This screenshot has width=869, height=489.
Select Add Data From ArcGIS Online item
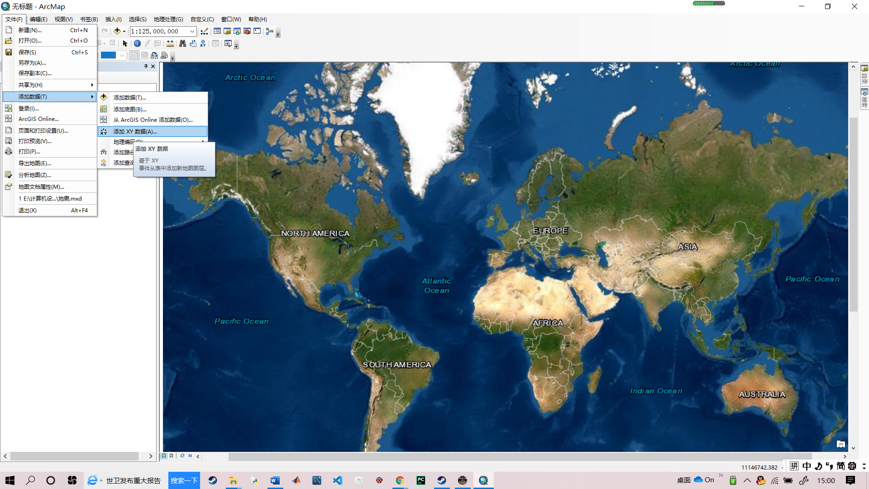(153, 120)
